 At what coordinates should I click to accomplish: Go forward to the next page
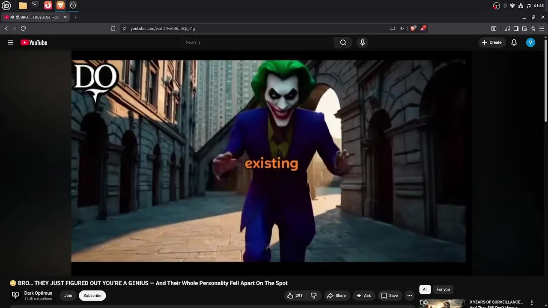(15, 28)
